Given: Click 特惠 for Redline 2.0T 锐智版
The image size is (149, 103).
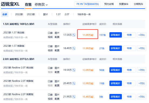Looking at the screenshot, I should (x=129, y=97).
